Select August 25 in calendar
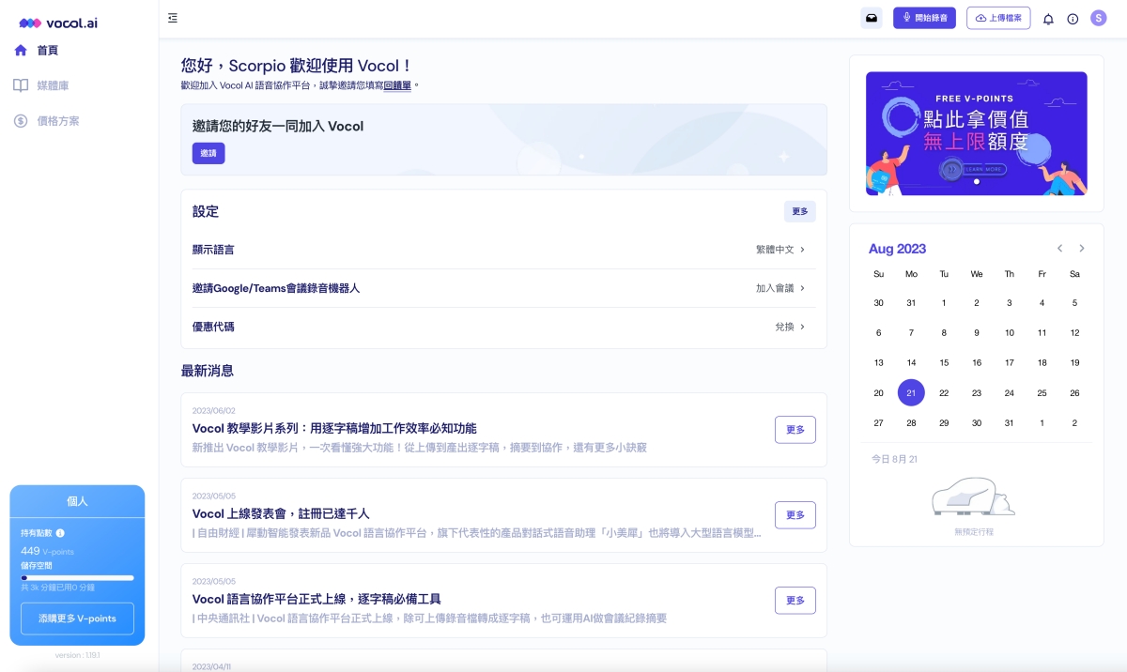The height and width of the screenshot is (672, 1127). coord(1042,393)
